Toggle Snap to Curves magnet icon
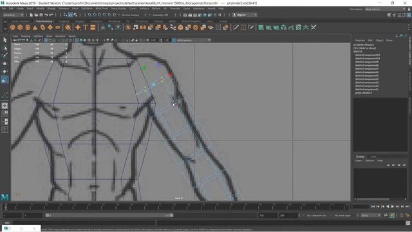The width and height of the screenshot is (412, 232). 95,15
